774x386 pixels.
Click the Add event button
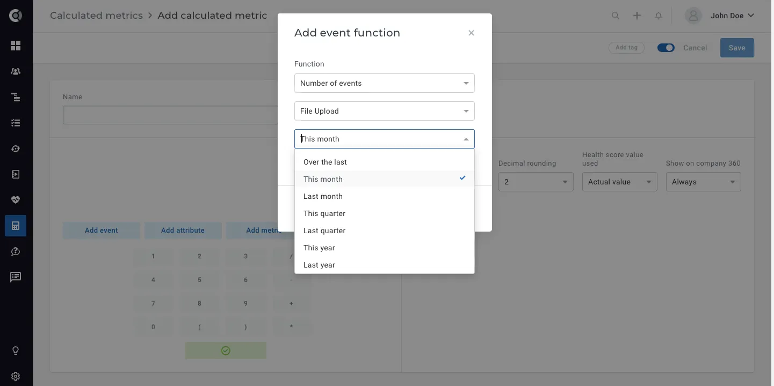click(x=102, y=230)
